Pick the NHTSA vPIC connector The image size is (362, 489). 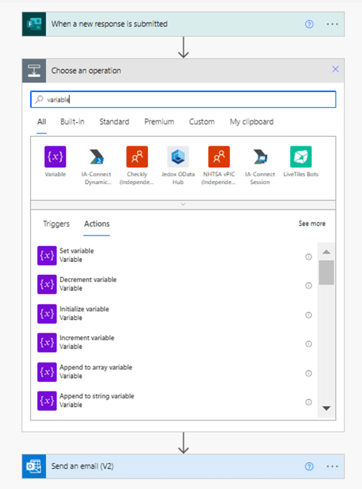[x=219, y=157]
